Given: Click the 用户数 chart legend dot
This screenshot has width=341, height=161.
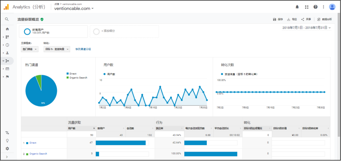Looking at the screenshot, I should click(105, 74).
